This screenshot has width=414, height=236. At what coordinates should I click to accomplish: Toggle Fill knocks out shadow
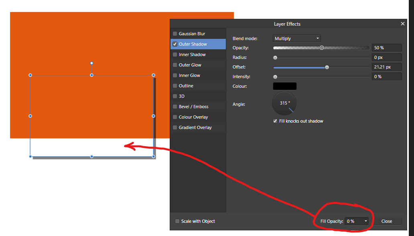pyautogui.click(x=275, y=121)
